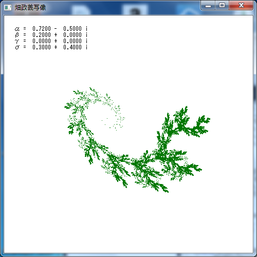Click the fractal's rightmost upper branch tip
This screenshot has width=257, height=257.
point(208,119)
